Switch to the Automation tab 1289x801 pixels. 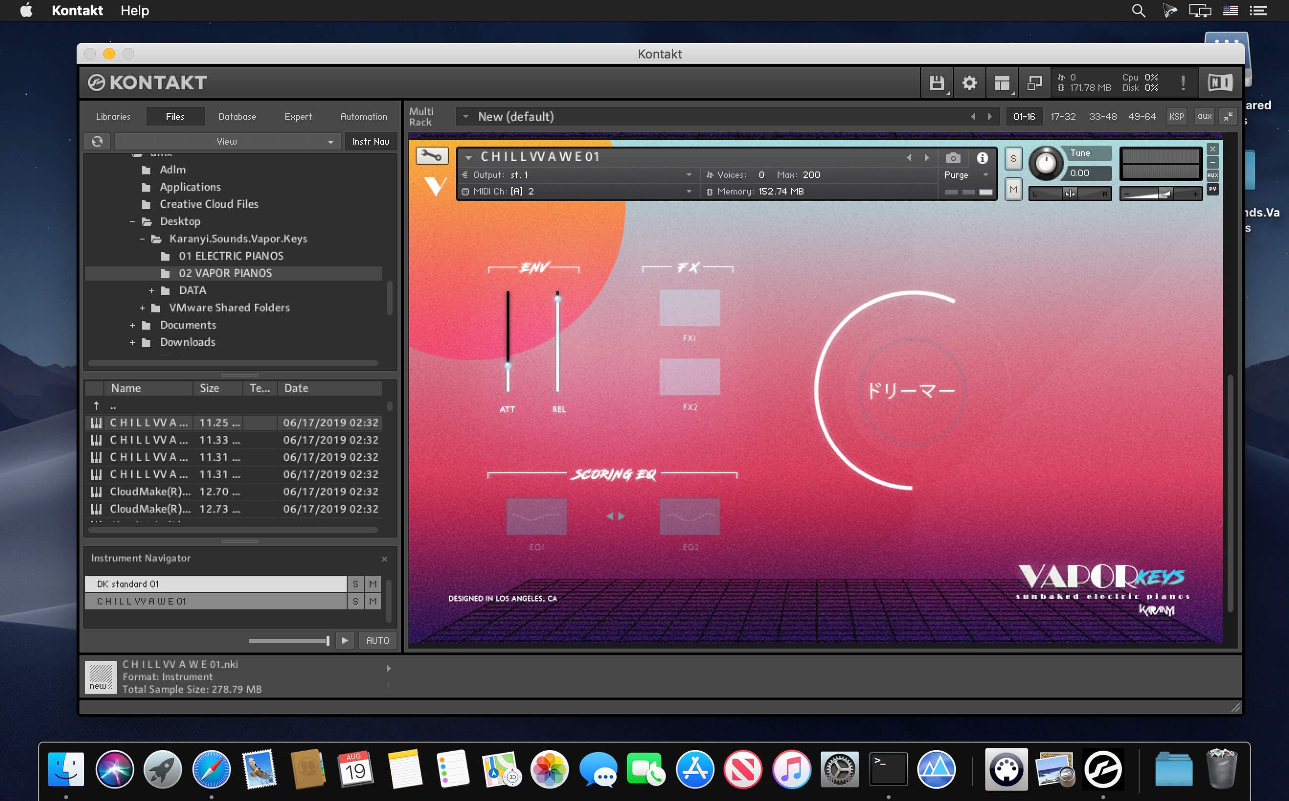click(363, 116)
